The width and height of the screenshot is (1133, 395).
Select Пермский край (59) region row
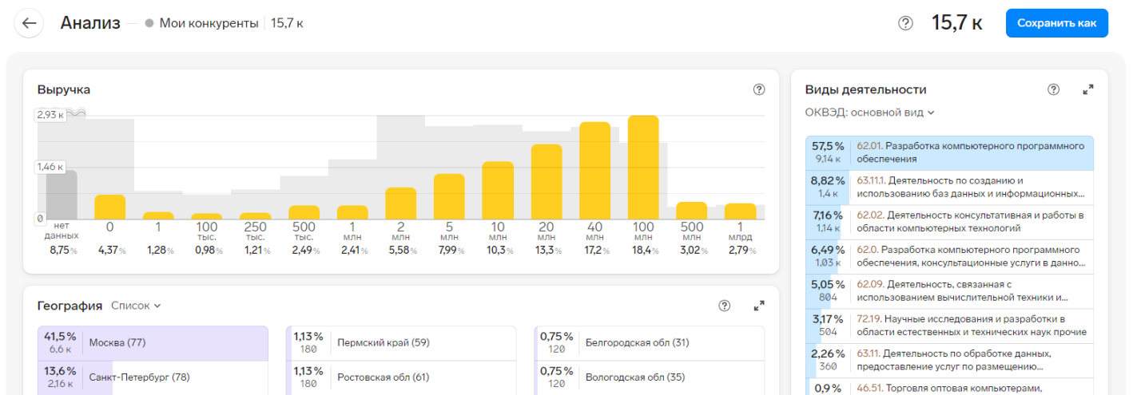(401, 343)
